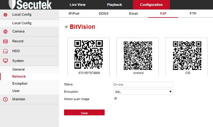Screen dimensions: 213x127
Task: Expand the Local Config section header
Action: click(x=30, y=15)
